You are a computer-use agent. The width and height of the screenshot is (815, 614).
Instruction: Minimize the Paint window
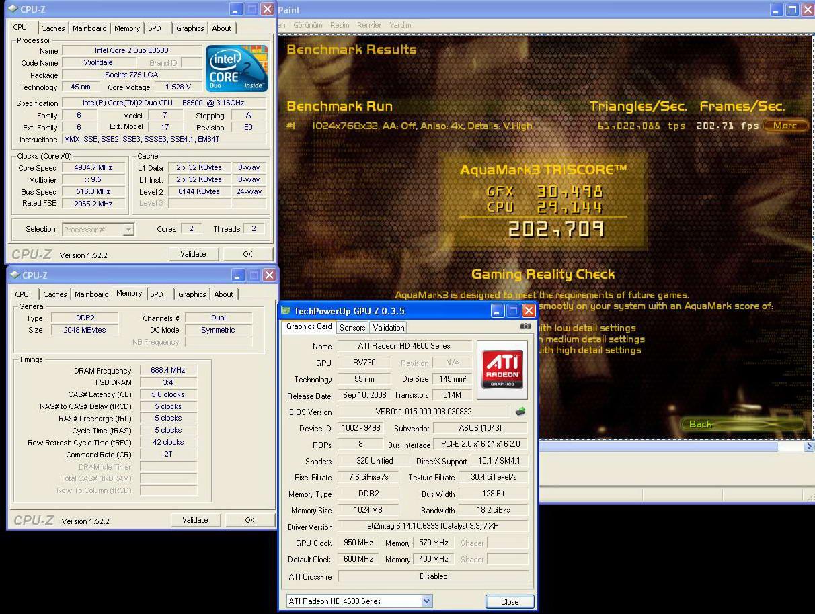tap(777, 9)
